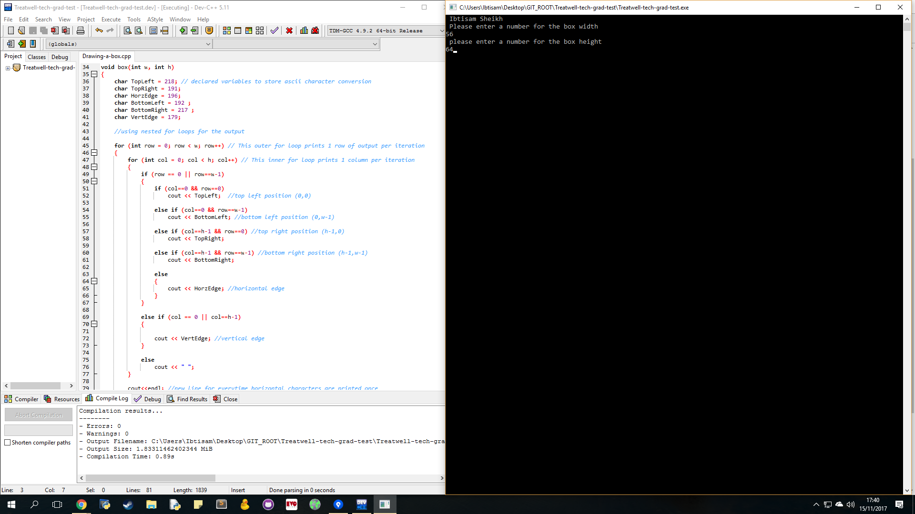
Task: Click the Profile analysis chart icon
Action: pos(304,30)
